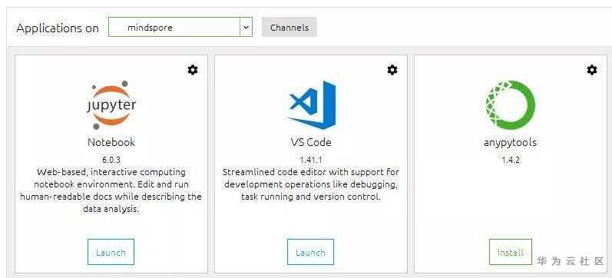Open the mindspore environment combo box
Image resolution: width=612 pixels, height=278 pixels.
180,28
